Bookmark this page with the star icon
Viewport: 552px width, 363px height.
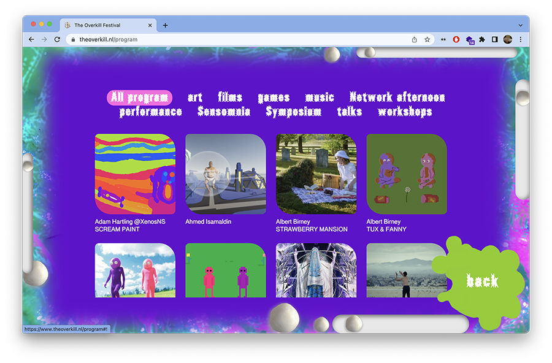pos(427,39)
